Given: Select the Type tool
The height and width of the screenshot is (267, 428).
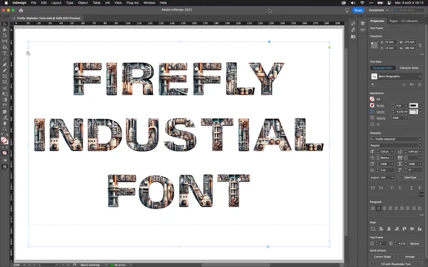Looking at the screenshot, I should [4, 53].
